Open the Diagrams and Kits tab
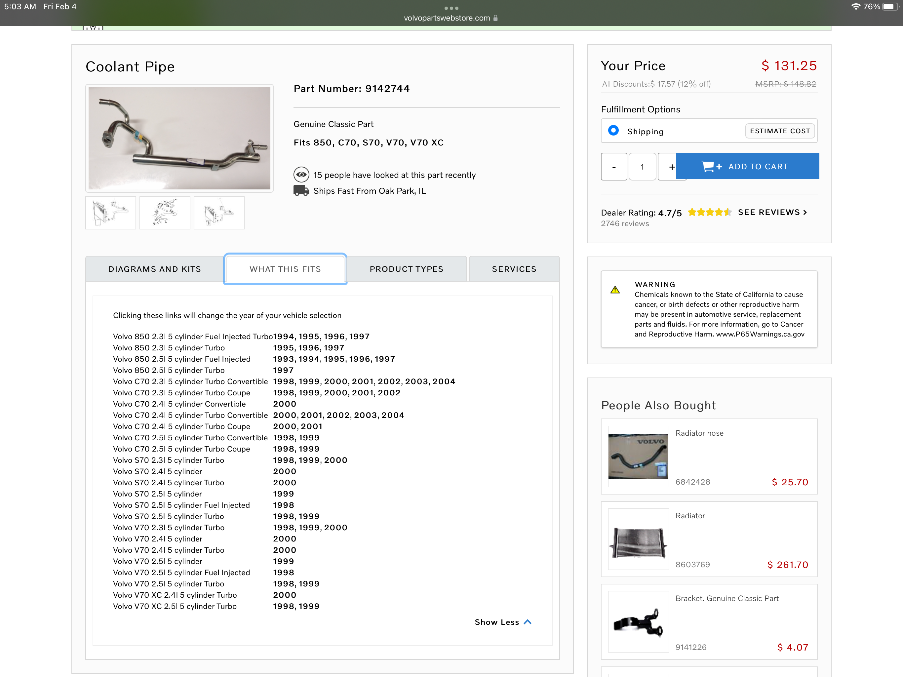Screen dimensions: 903x677 coord(155,269)
